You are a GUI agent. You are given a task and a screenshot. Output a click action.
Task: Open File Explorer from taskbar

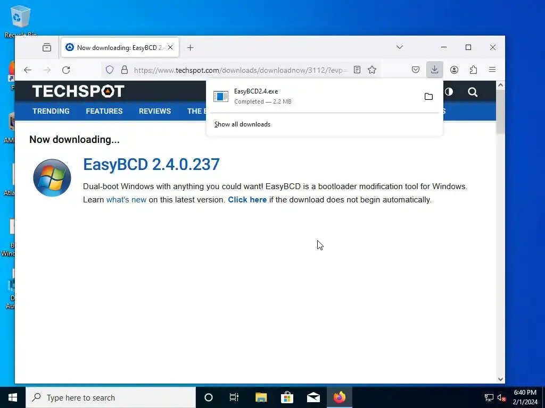tap(261, 397)
